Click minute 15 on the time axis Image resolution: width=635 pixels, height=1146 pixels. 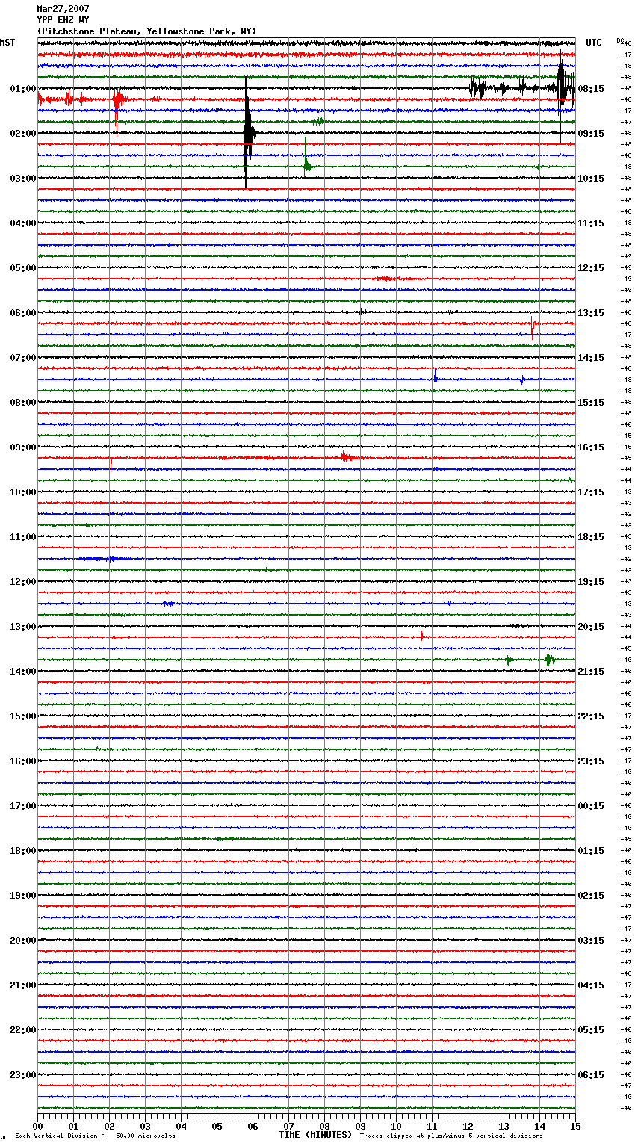click(575, 1126)
